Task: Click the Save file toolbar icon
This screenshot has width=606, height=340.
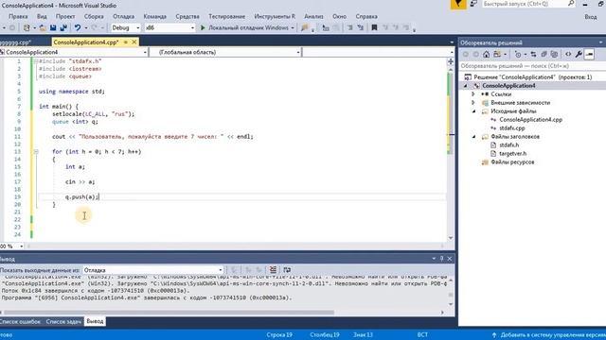Action: (x=53, y=27)
